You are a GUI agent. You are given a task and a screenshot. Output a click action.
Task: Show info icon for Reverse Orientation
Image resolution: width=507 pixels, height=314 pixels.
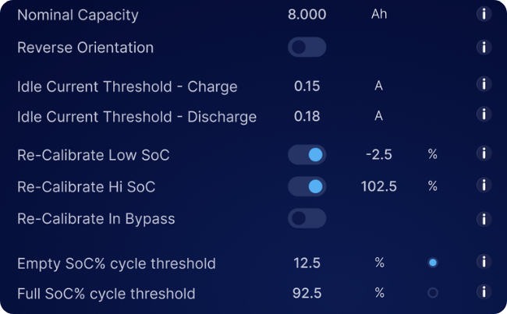[484, 48]
